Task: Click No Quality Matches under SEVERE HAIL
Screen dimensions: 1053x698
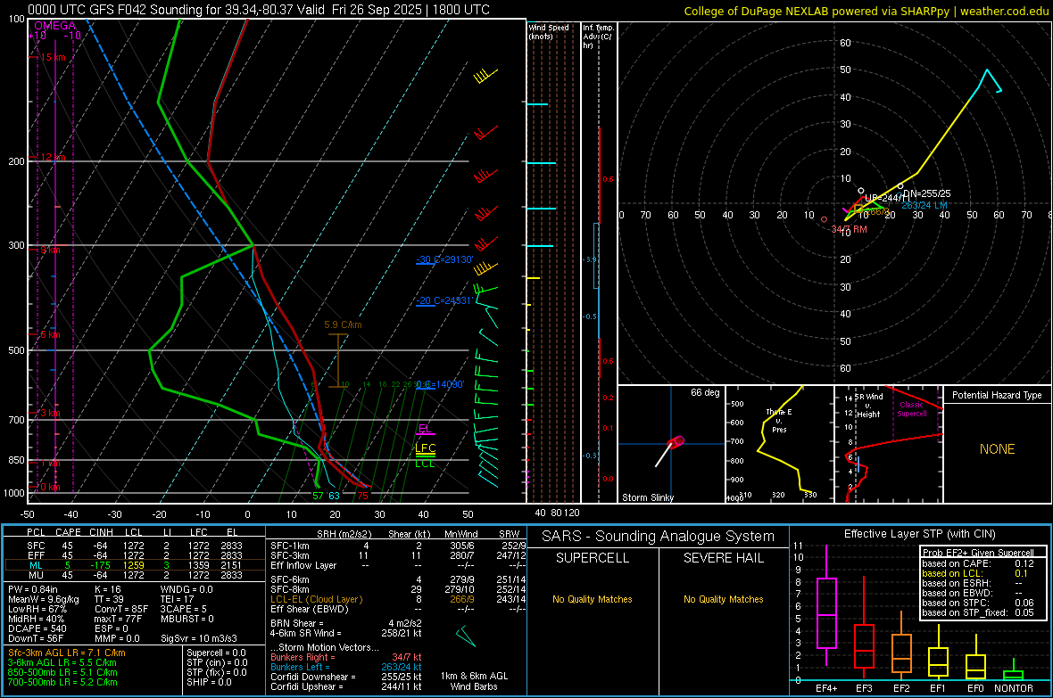Action: [723, 599]
